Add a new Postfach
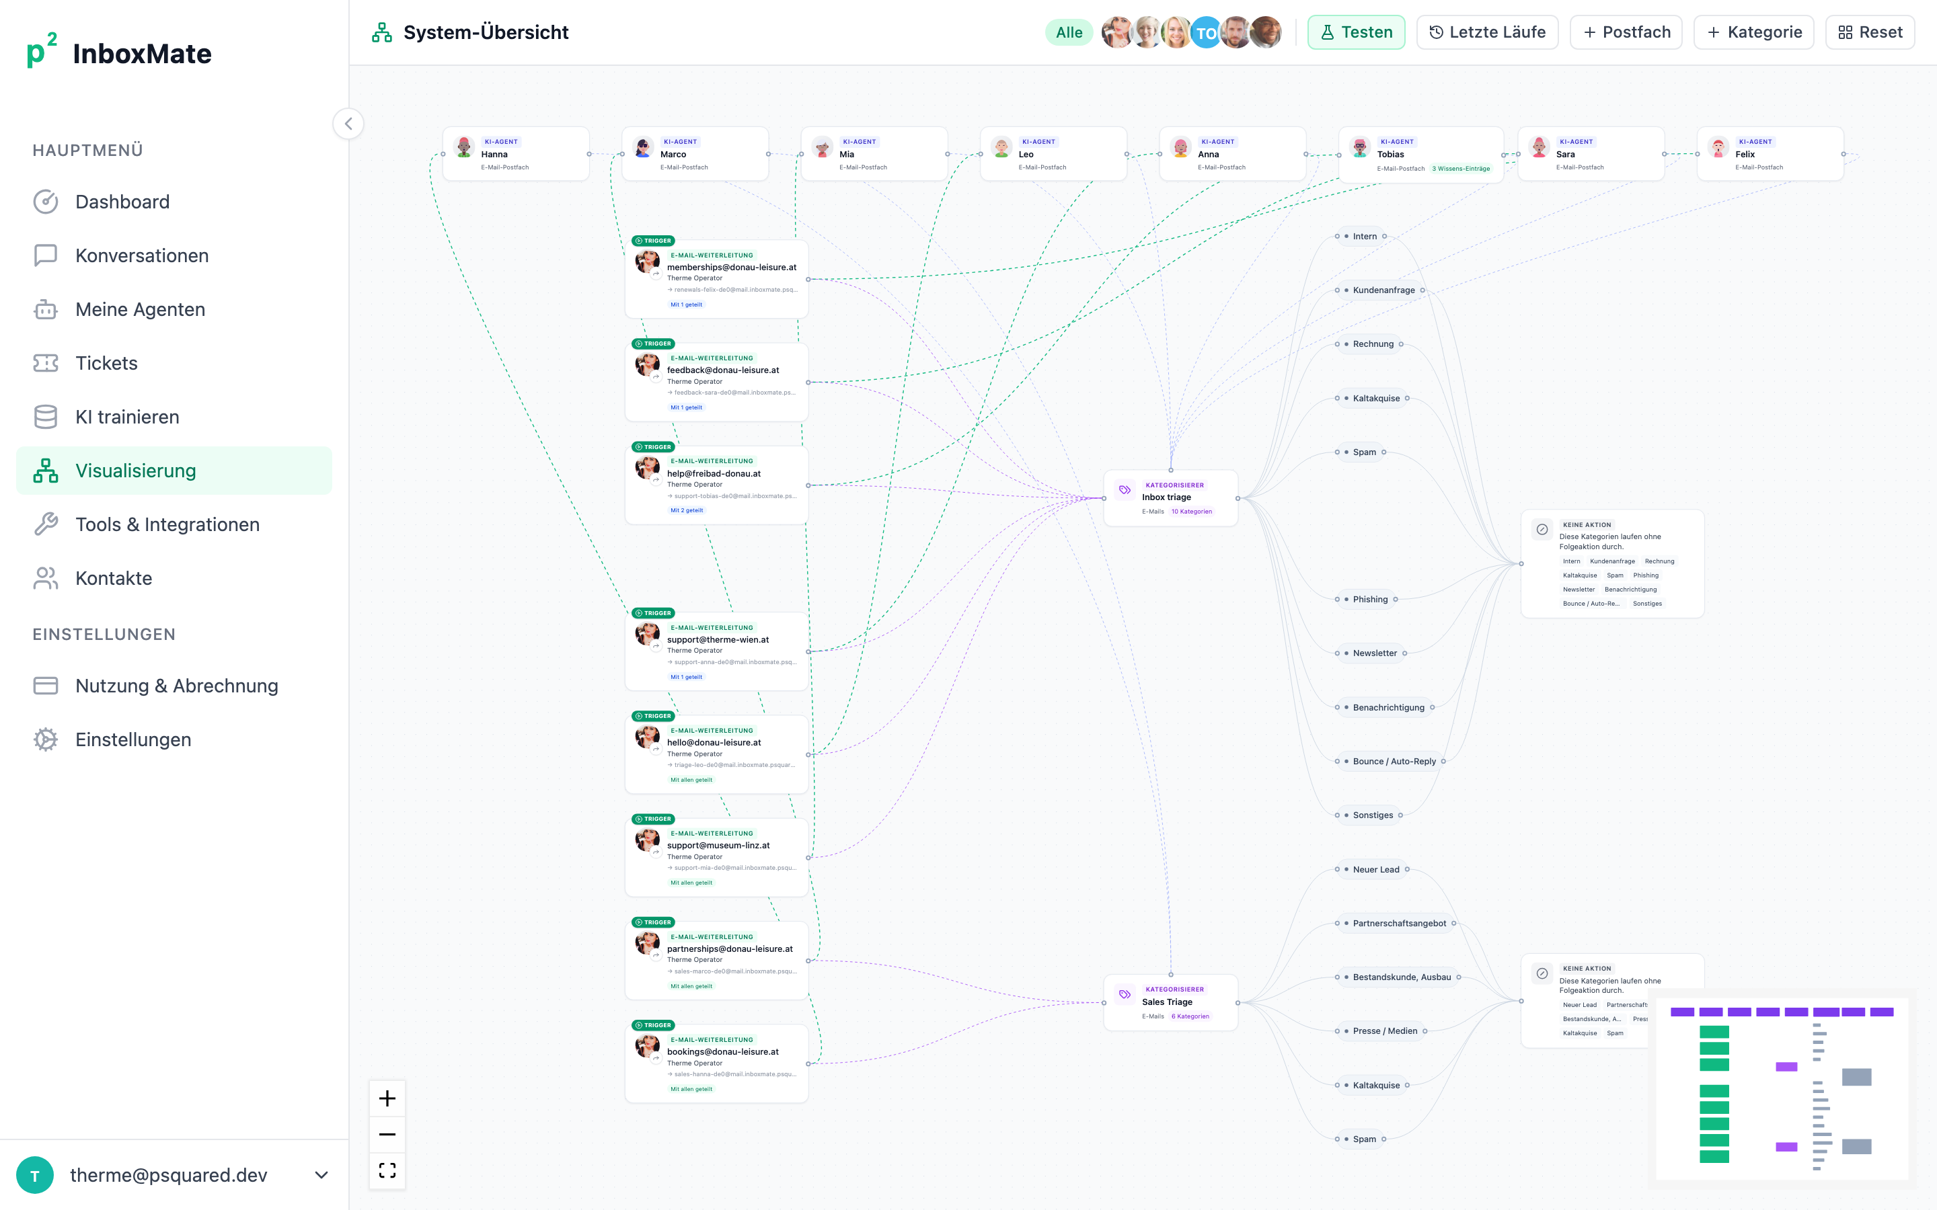Screen dimensions: 1937x1210 coord(1626,32)
